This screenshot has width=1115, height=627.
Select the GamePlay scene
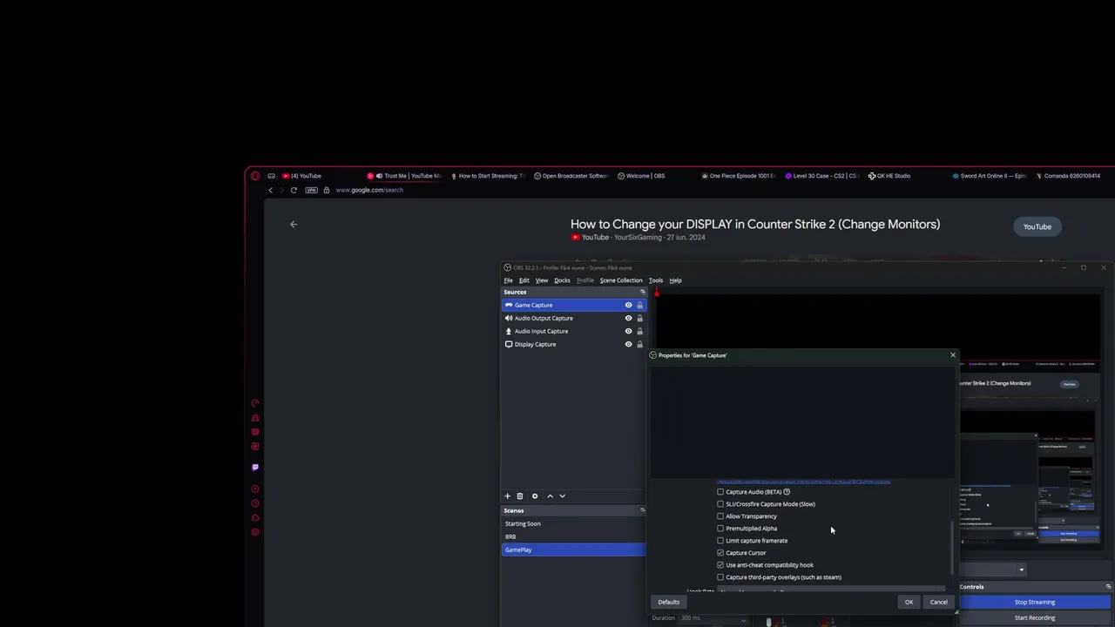(573, 550)
